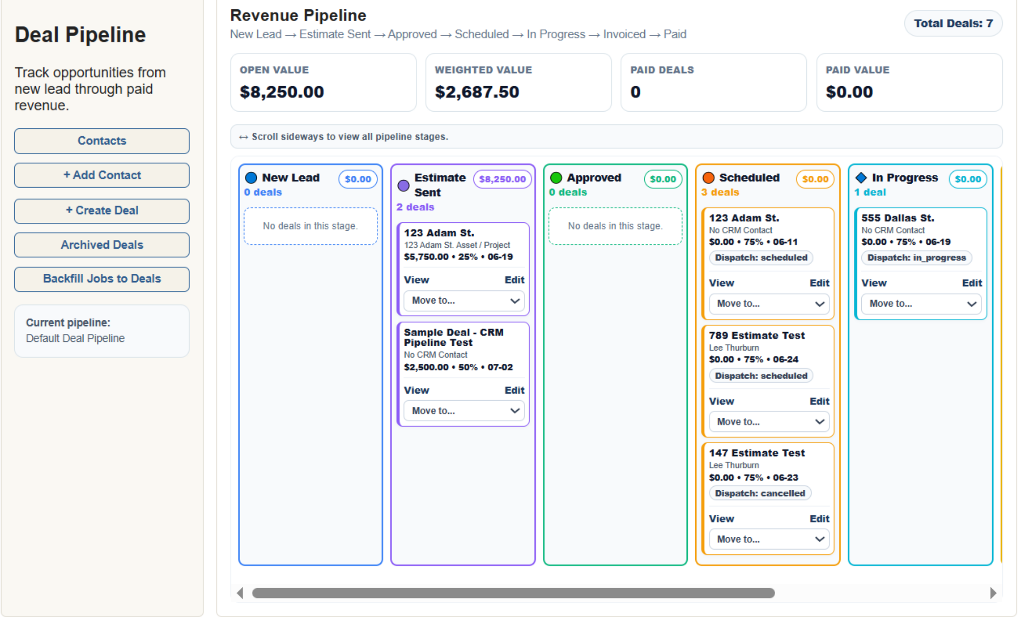Open Contacts from the sidebar
Viewport: 1022px width, 621px height.
(x=102, y=141)
